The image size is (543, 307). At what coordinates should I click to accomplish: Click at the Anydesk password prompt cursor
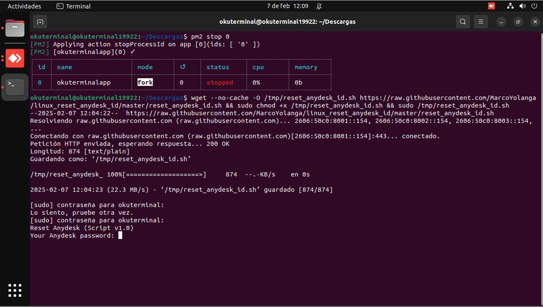pos(120,236)
